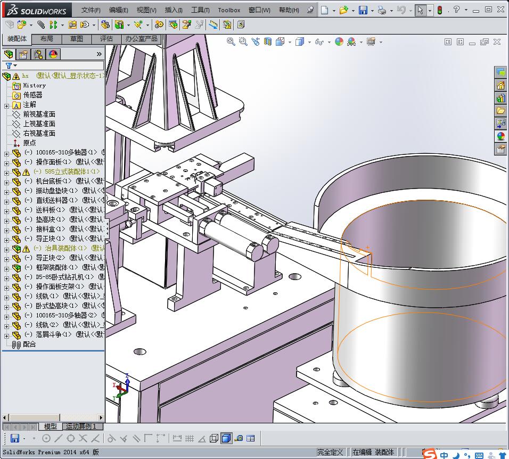Click the Print icon in top toolbar
This screenshot has height=459, width=509.
pyautogui.click(x=381, y=10)
